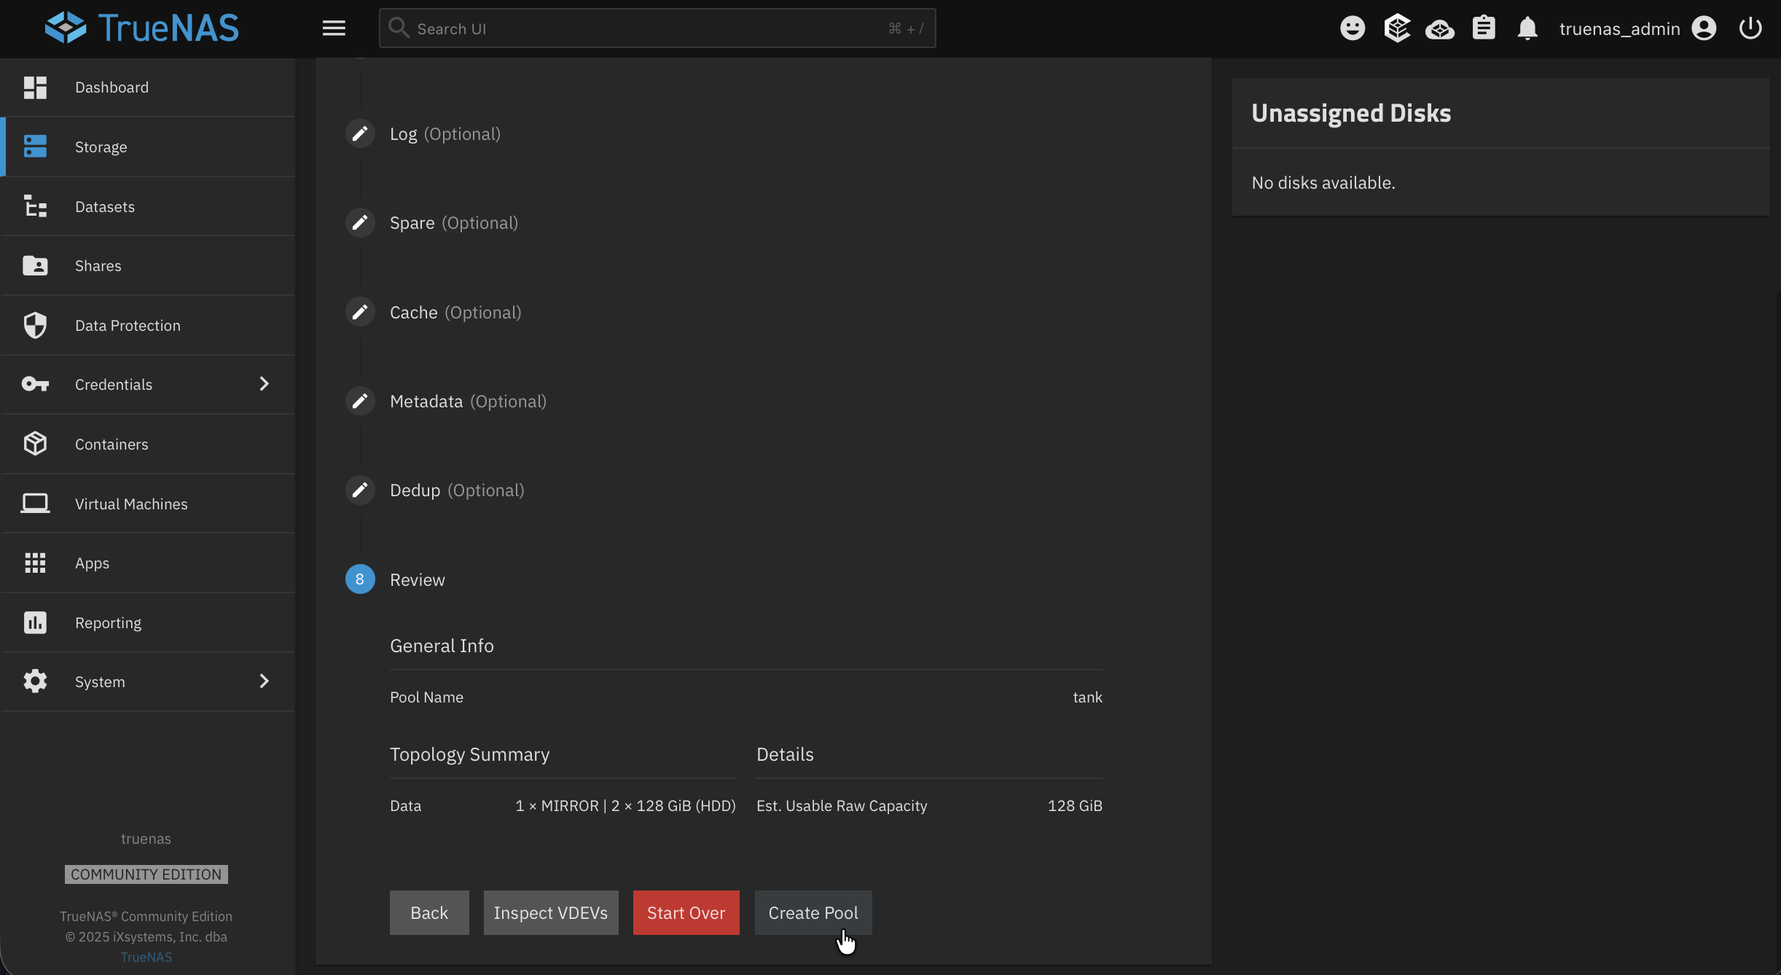The height and width of the screenshot is (975, 1781).
Task: Edit the Dedup section with its pencil icon
Action: tap(359, 490)
